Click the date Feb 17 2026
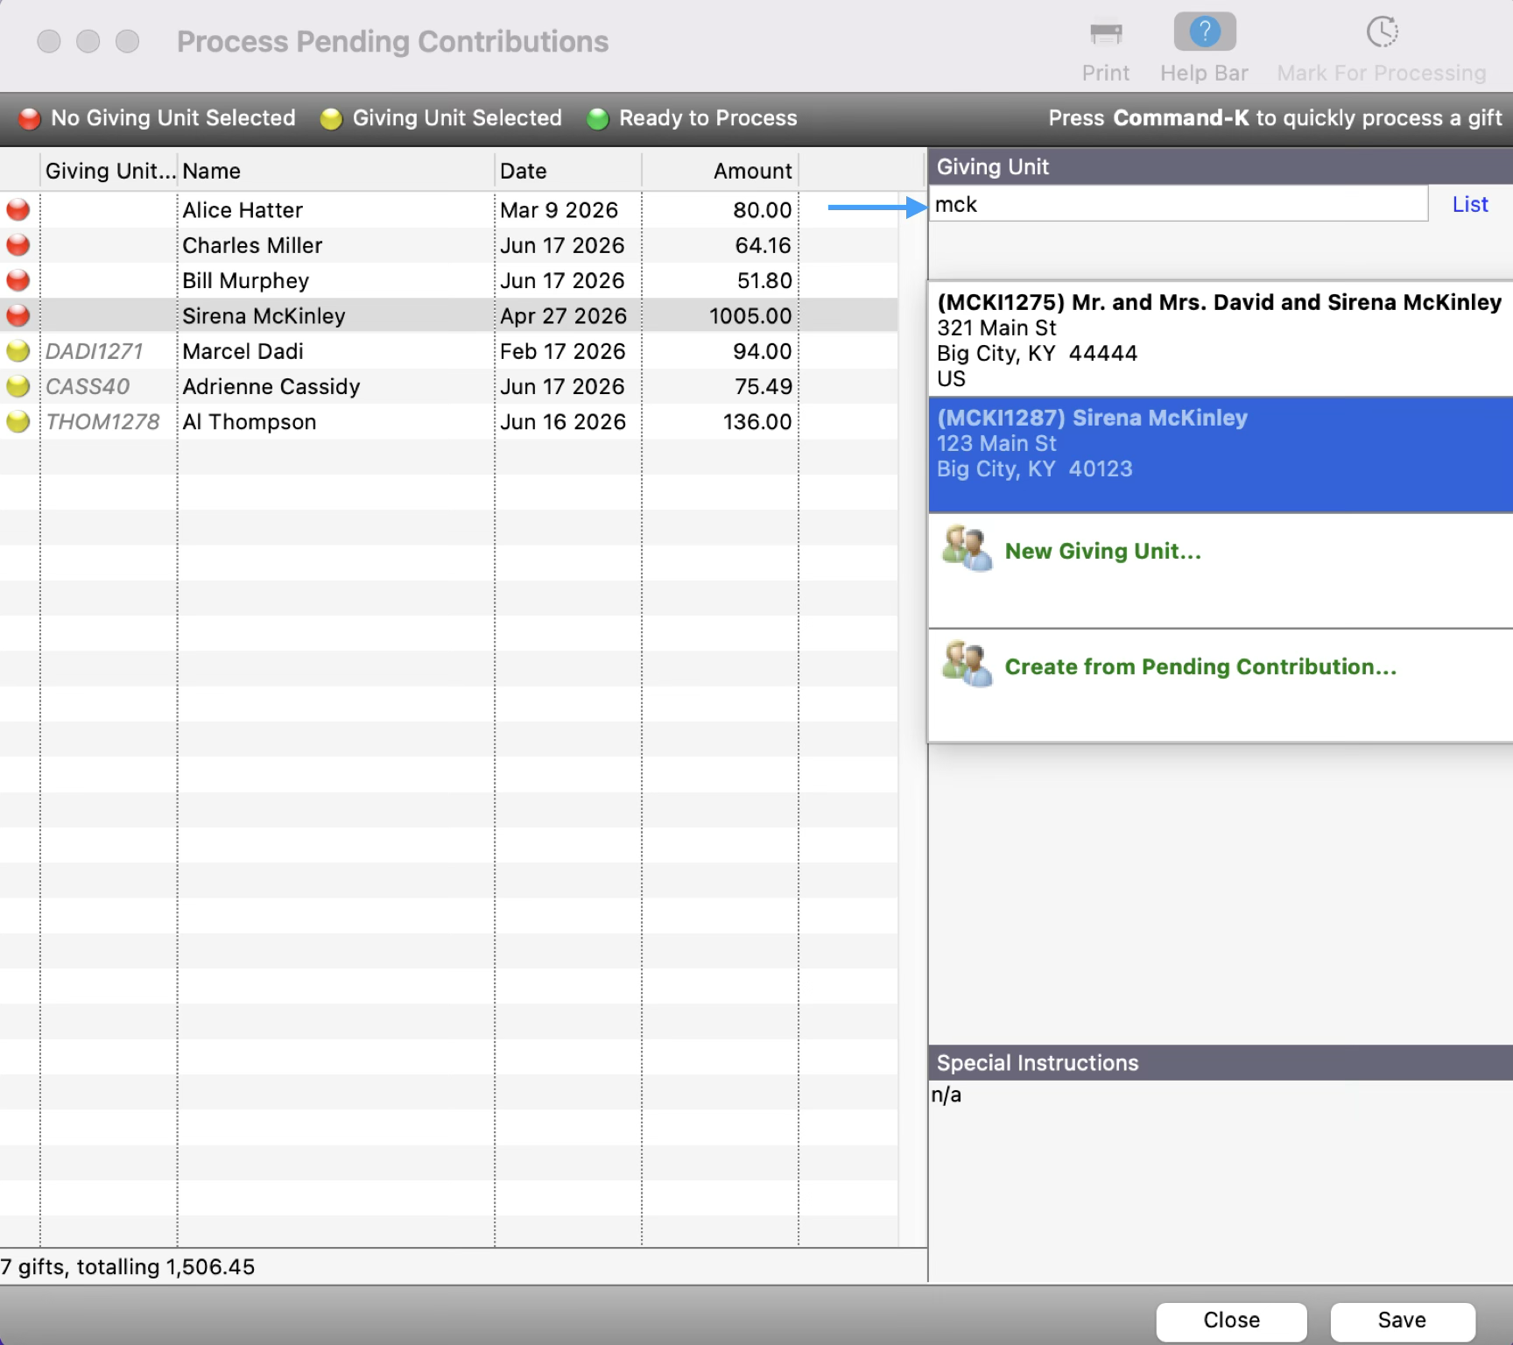 [562, 351]
